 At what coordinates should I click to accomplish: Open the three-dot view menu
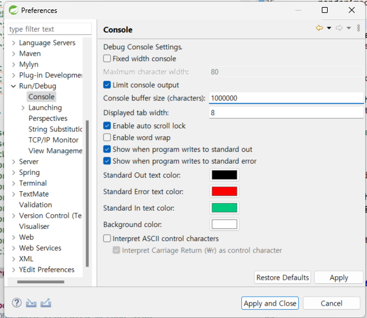(x=358, y=28)
